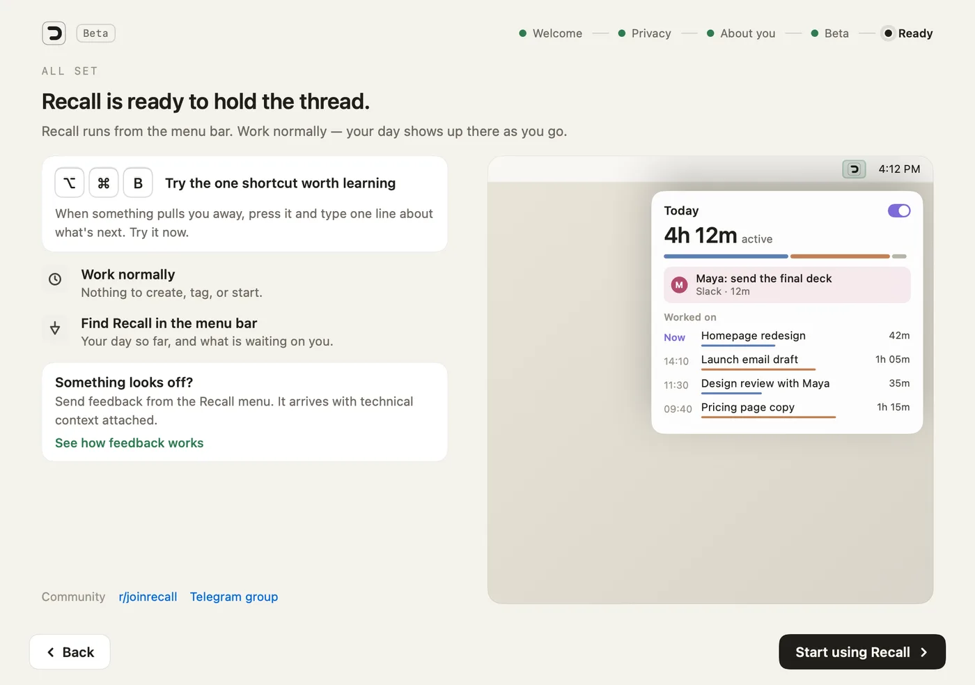Open the r/joinrecall community link

pos(148,597)
